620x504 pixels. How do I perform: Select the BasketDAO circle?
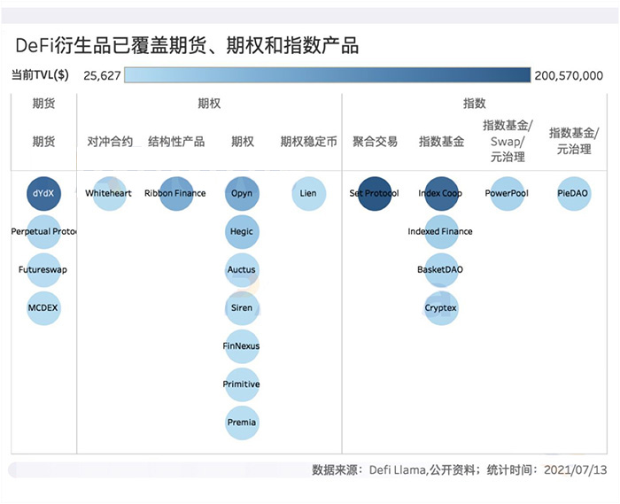point(441,270)
